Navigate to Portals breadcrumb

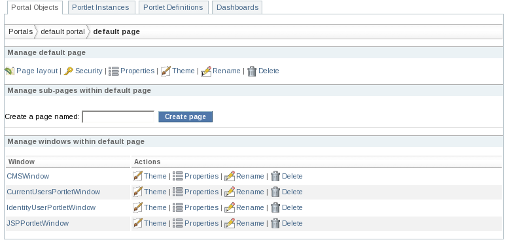pyautogui.click(x=21, y=31)
